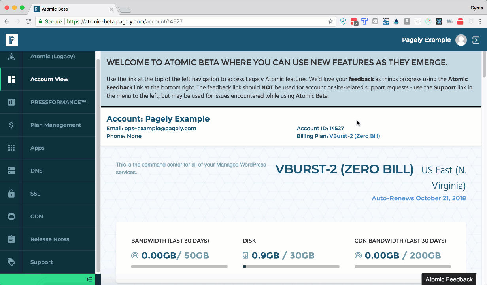
Task: Open a new browser tab
Action: [125, 9]
